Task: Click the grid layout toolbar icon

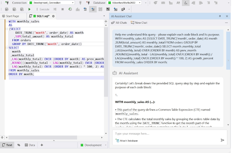Action: (100, 9)
